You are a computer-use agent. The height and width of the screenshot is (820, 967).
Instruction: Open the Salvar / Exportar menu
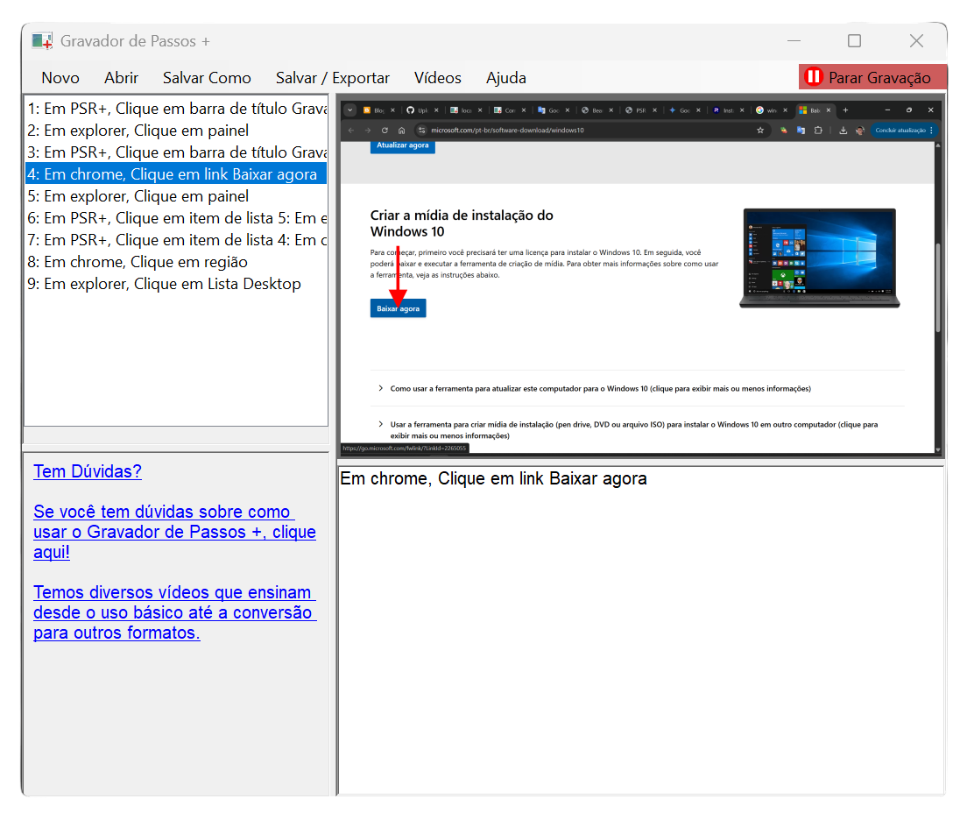click(x=333, y=78)
